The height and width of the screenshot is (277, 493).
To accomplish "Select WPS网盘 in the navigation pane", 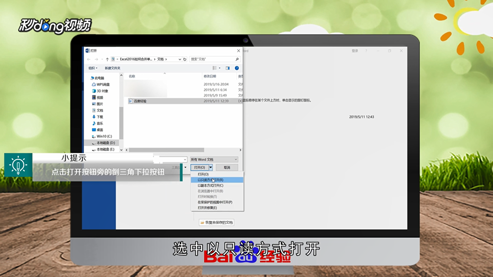I will (x=103, y=84).
